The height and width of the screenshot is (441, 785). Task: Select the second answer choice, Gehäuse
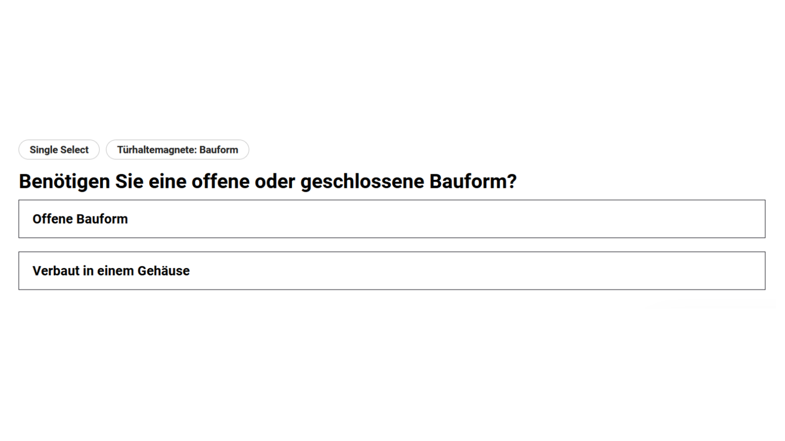[x=392, y=271]
